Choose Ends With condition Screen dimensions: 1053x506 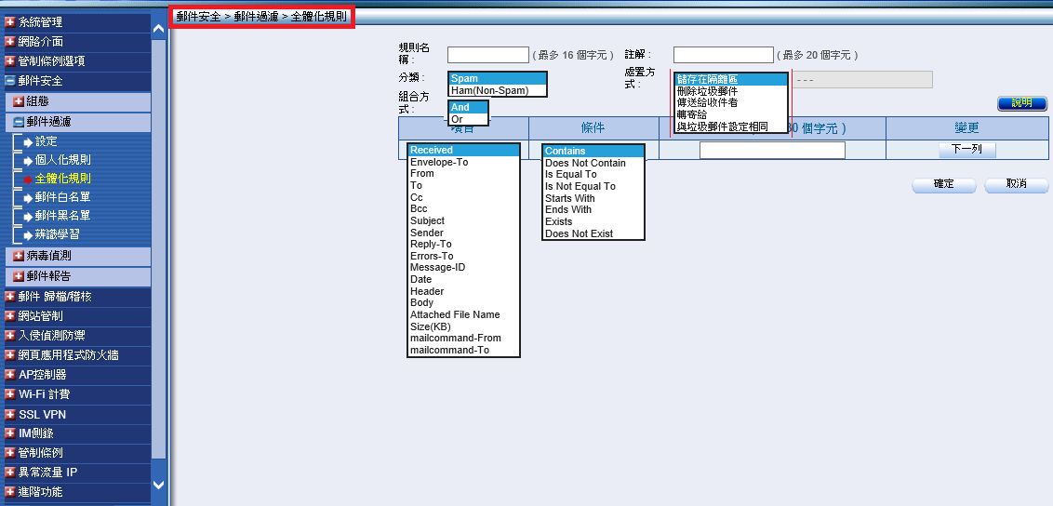593,210
